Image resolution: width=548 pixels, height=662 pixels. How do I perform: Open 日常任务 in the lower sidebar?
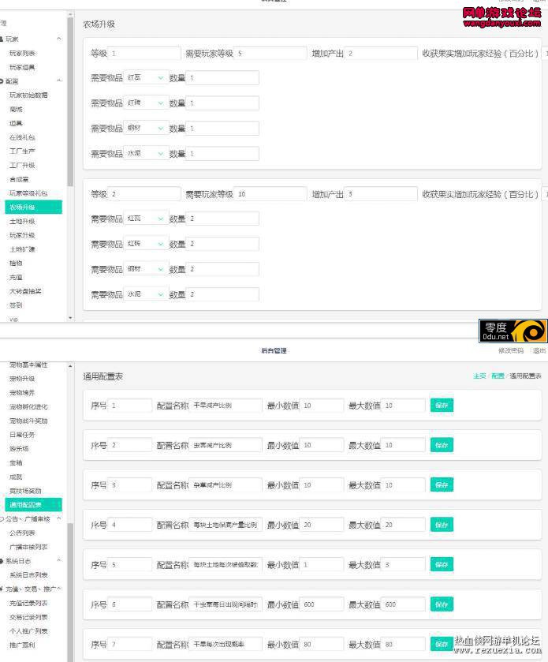[x=22, y=435]
